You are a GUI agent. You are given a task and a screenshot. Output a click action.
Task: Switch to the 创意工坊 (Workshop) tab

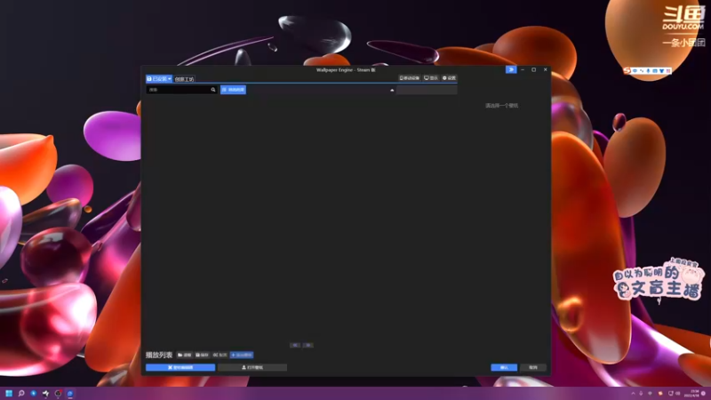[184, 79]
